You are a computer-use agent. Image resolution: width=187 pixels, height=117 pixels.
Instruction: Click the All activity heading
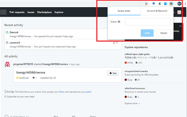pyautogui.click(x=11, y=56)
